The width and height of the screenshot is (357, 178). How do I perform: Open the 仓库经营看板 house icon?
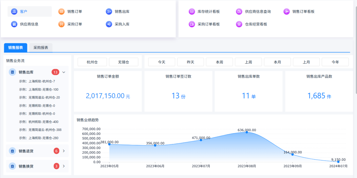point(239,24)
